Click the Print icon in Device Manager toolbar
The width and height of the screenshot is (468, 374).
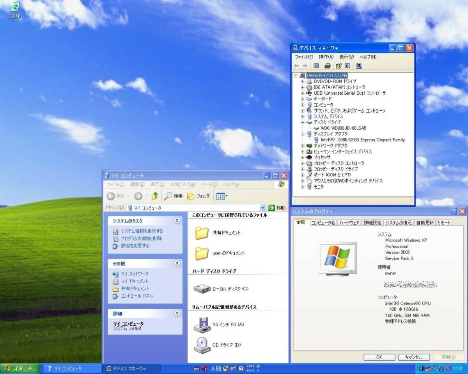(x=328, y=66)
